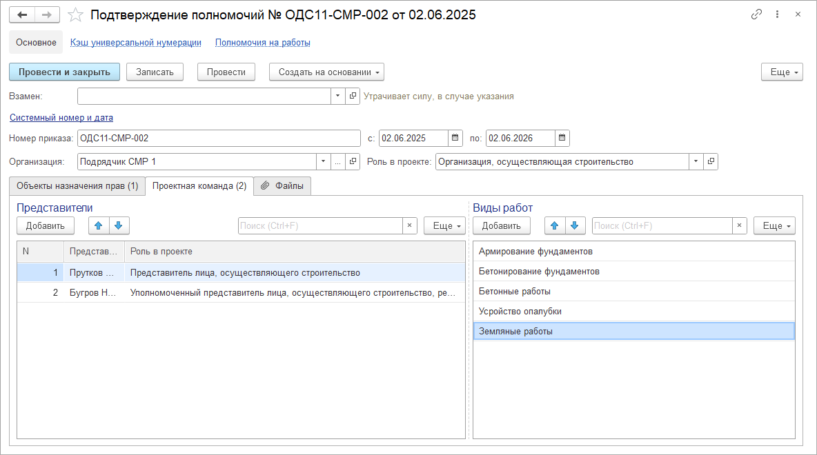
Task: Copy document link using chain icon
Action: (757, 14)
